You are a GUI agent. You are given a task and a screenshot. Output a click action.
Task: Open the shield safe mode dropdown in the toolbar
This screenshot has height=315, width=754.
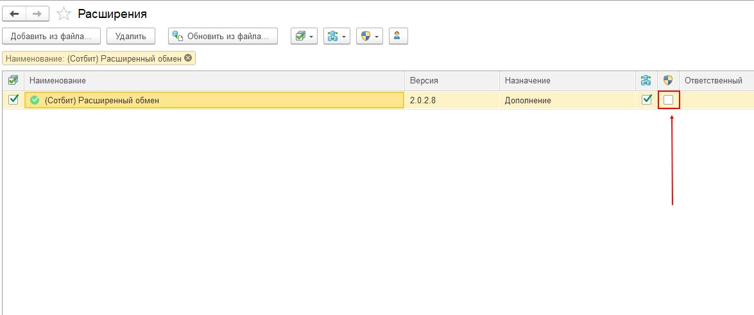coord(370,37)
